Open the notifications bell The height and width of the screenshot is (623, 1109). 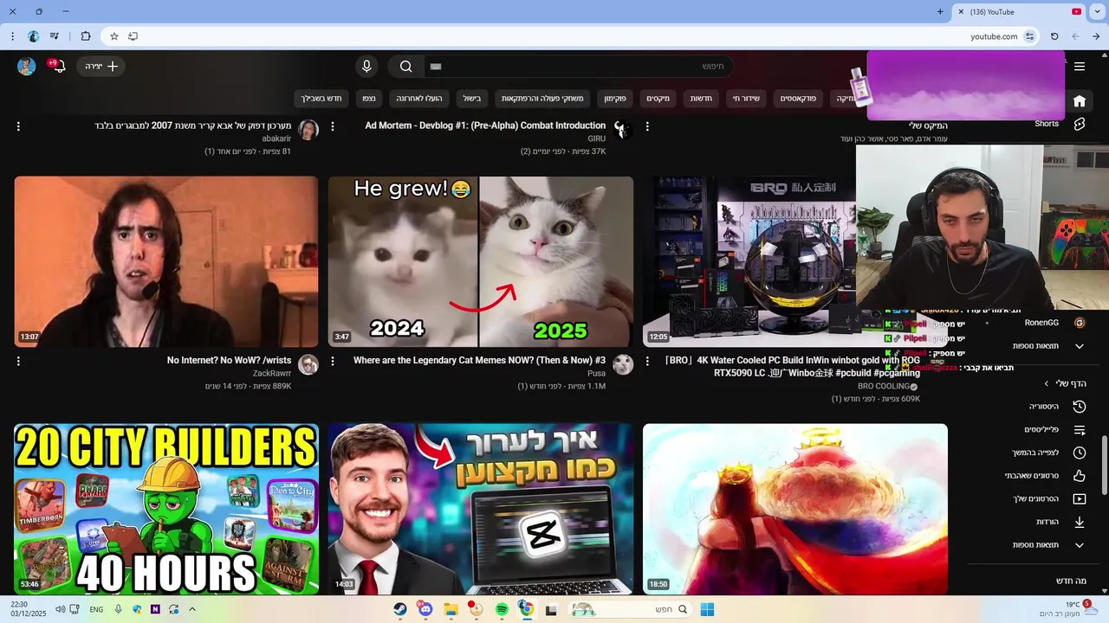[58, 67]
